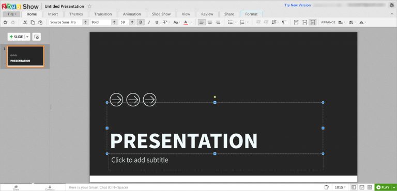Open the 101% zoom level dropdown
Image resolution: width=397 pixels, height=191 pixels.
tap(341, 187)
